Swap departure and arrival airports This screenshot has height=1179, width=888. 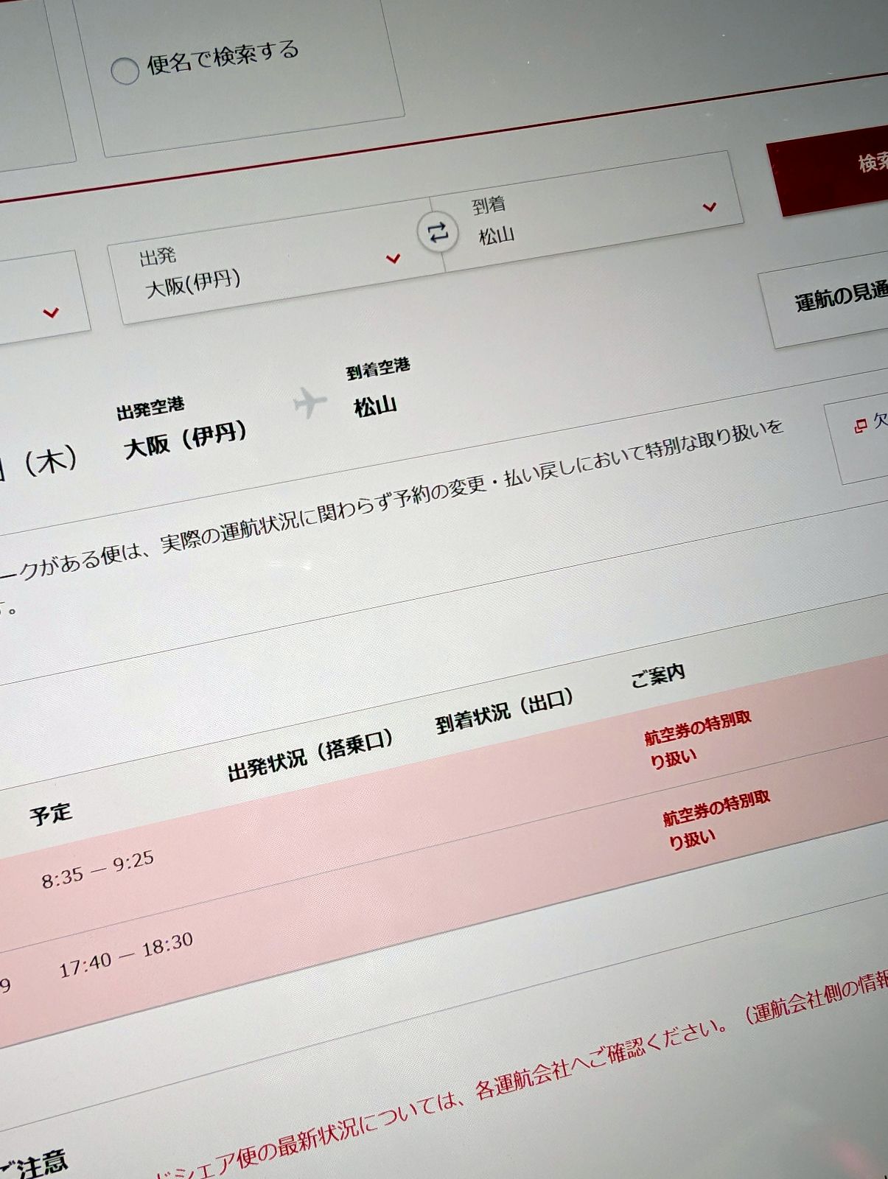(x=438, y=232)
